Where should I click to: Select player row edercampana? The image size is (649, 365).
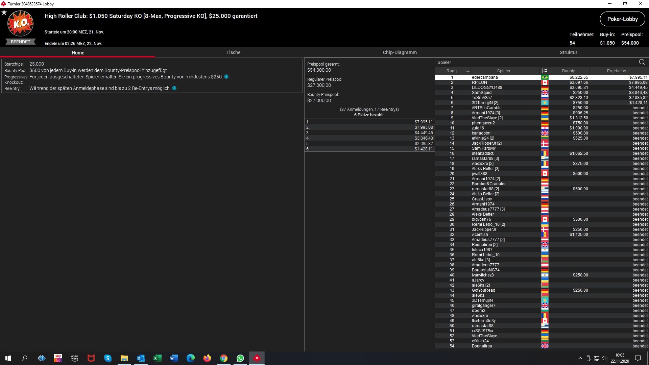(x=485, y=77)
